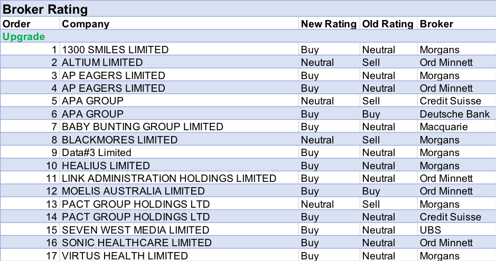The height and width of the screenshot is (261, 496).
Task: Select the PACT GROUP HOLDINGS LTD cell
Action: (136, 217)
